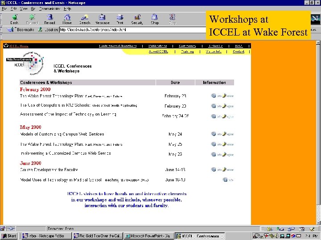This screenshot has width=321, height=240.
Task: Open the Go menu
Action: coord(33,9)
